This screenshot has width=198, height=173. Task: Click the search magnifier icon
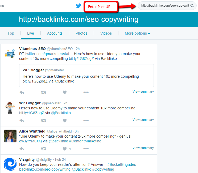192,6
